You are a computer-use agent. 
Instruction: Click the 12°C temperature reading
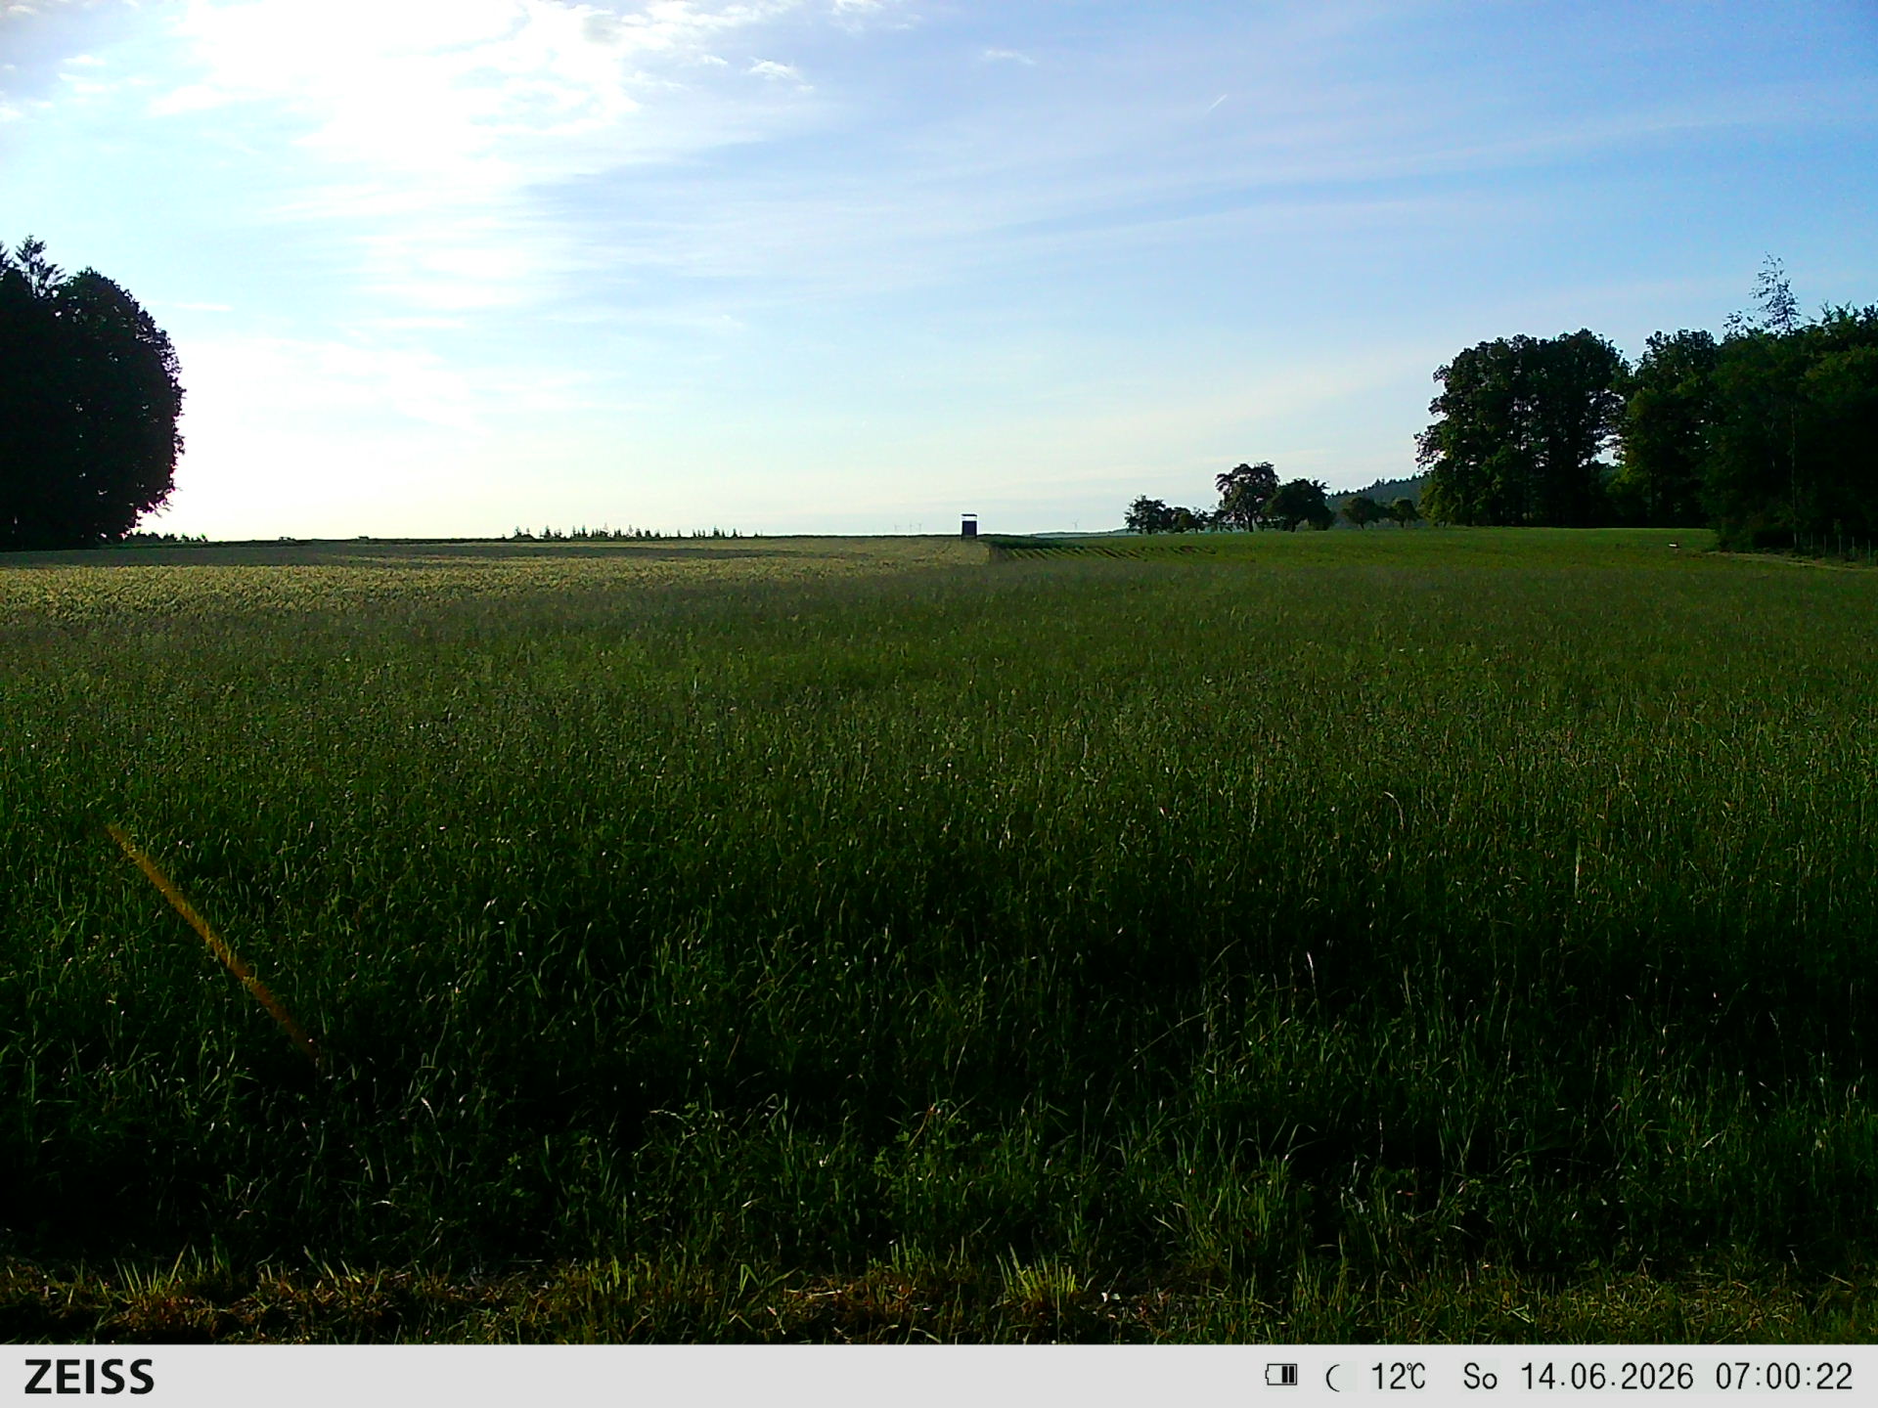click(x=1398, y=1377)
